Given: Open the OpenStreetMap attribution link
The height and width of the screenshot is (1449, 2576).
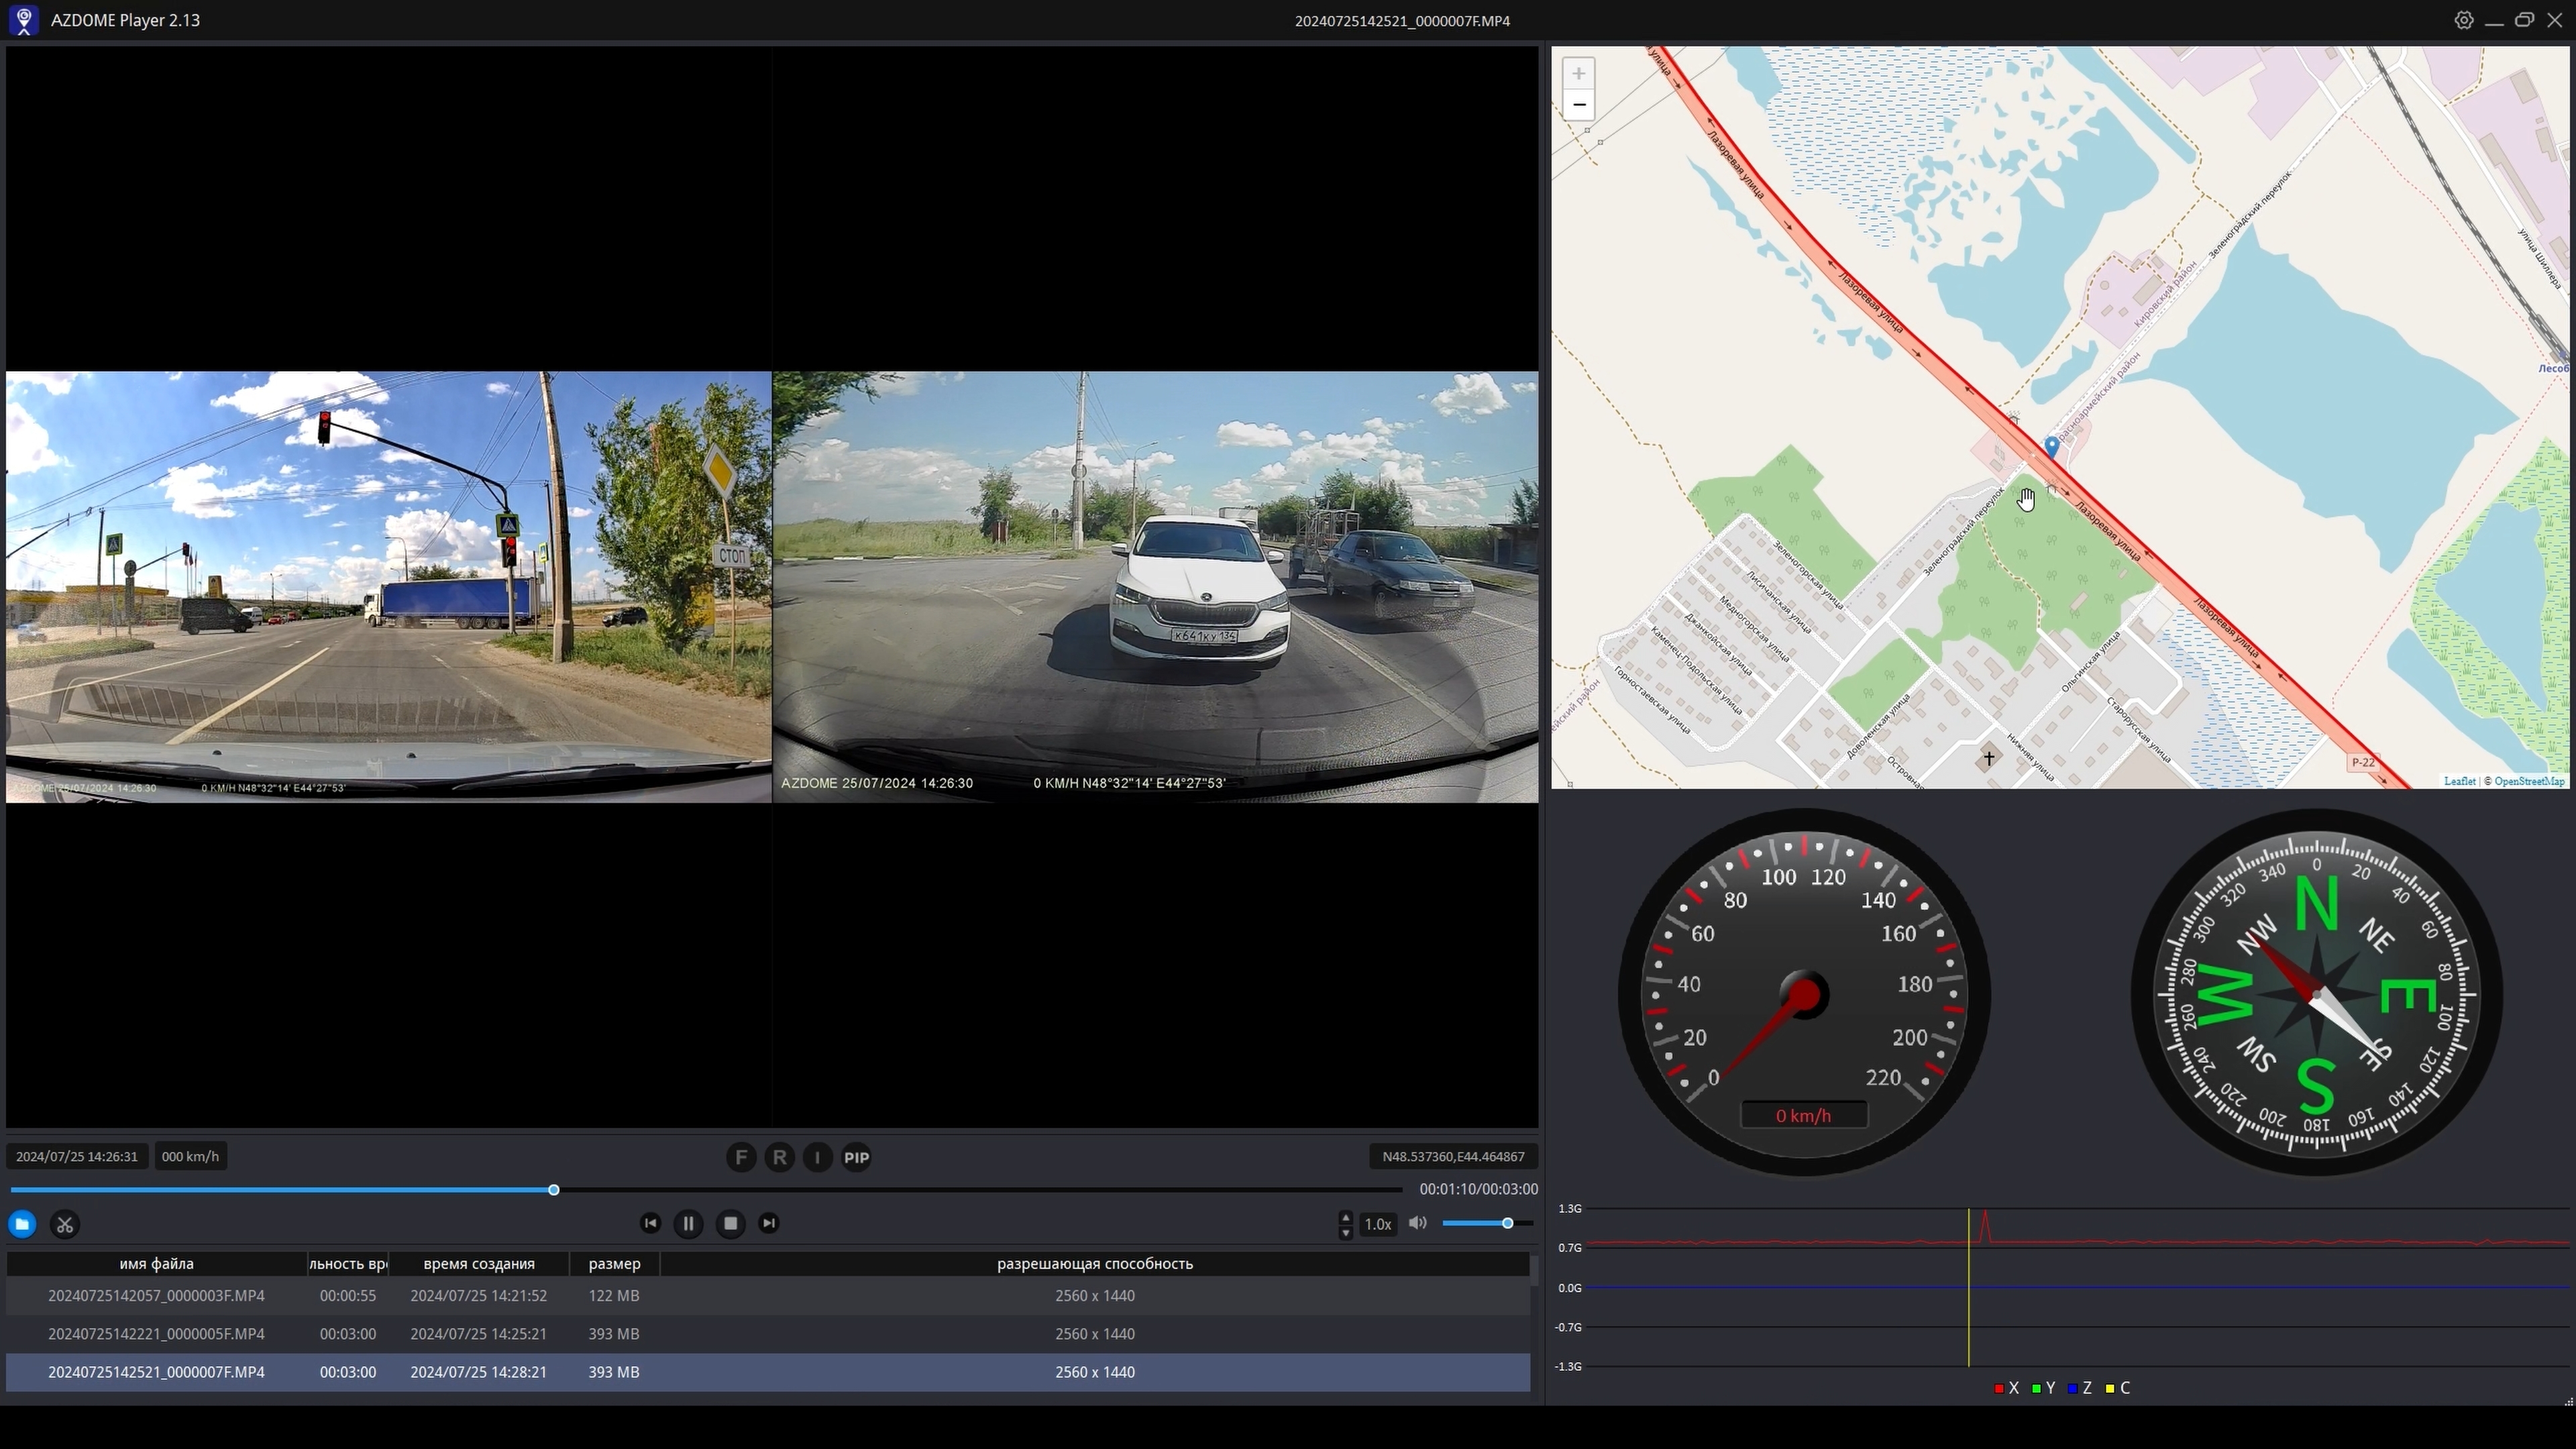Looking at the screenshot, I should 2528,781.
